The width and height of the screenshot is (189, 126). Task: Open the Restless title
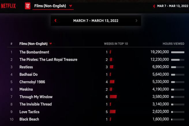(26, 67)
